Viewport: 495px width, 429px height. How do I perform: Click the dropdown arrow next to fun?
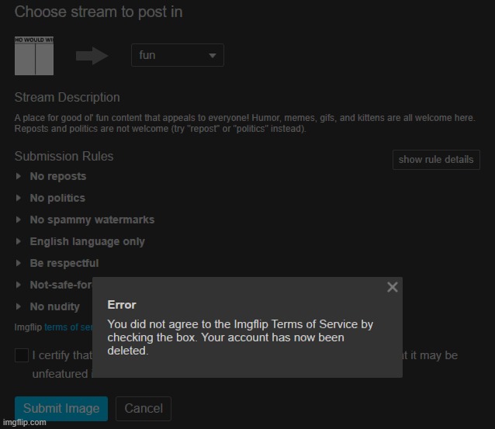pos(213,56)
